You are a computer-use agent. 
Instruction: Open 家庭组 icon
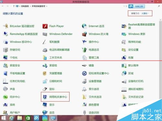click(x=45, y=66)
